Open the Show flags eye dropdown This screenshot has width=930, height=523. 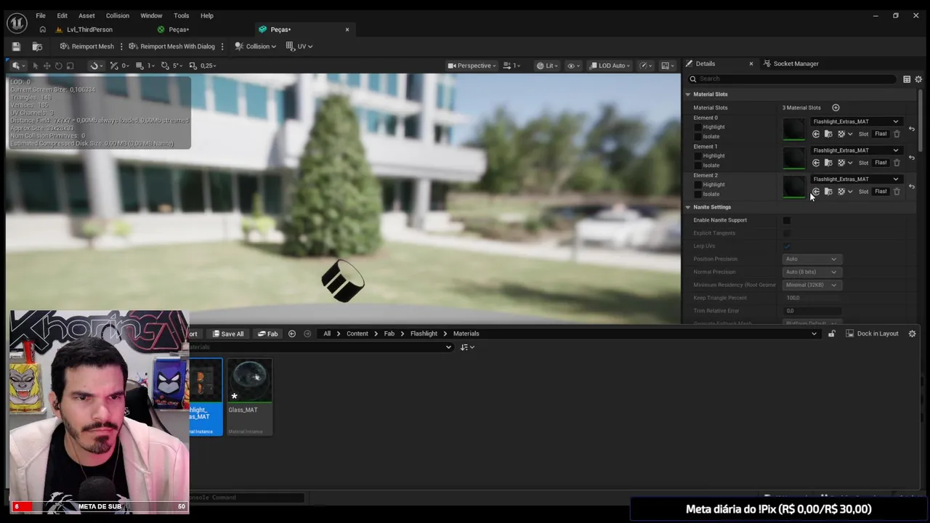point(573,65)
